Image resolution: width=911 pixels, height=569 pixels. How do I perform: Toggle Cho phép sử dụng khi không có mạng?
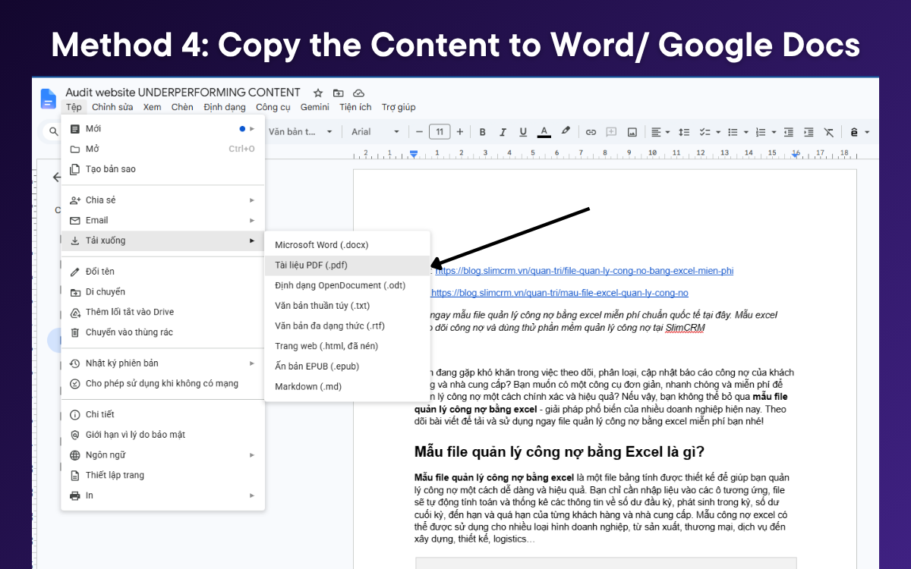162,383
